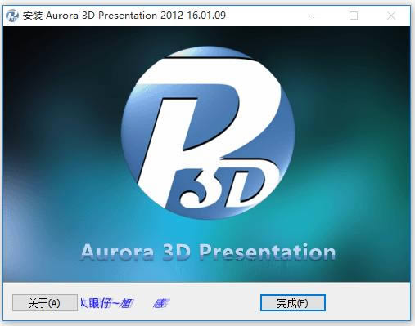Close the Aurora 3D Presentation installer
This screenshot has height=326, width=415.
click(391, 16)
